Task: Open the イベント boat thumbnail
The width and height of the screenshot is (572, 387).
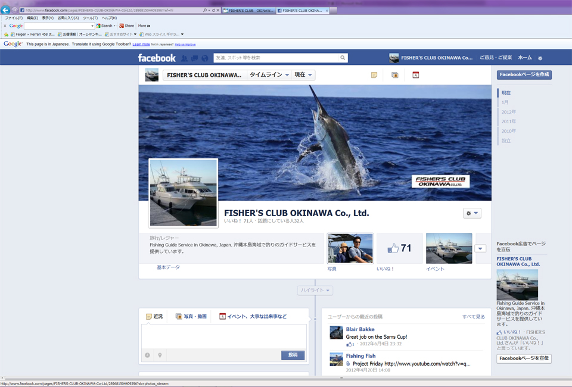Action: pyautogui.click(x=449, y=248)
